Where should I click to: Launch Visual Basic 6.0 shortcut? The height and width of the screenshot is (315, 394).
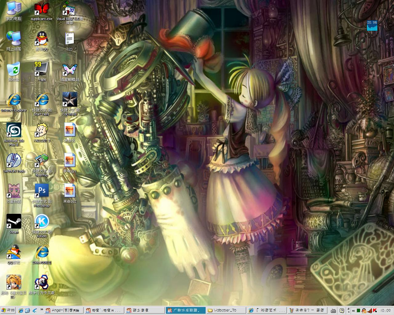pos(70,13)
